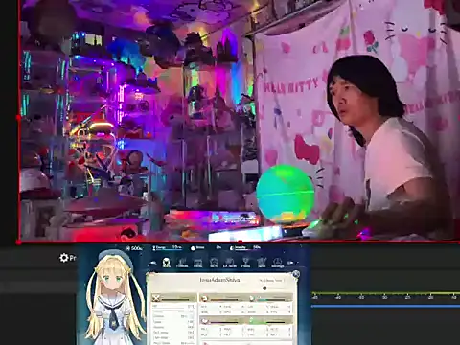
Task: Open the tab right of Friends
Action: click(197, 263)
